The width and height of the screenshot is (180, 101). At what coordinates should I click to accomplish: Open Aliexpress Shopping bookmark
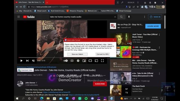point(75,11)
